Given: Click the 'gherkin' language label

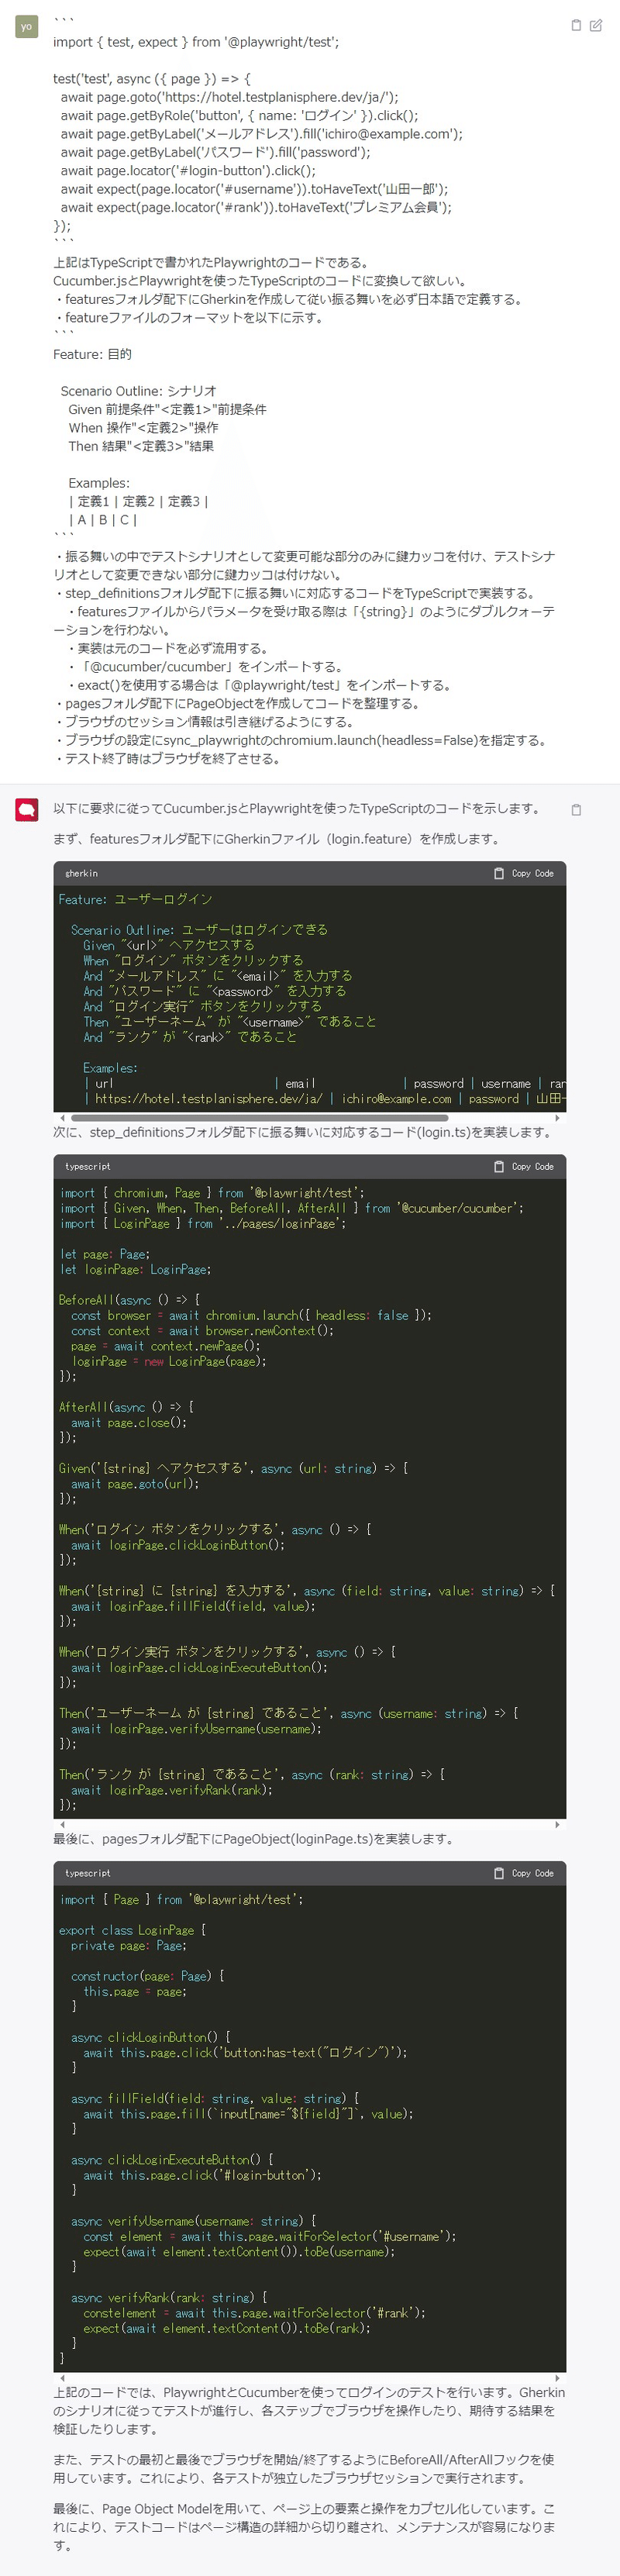Looking at the screenshot, I should [x=81, y=873].
